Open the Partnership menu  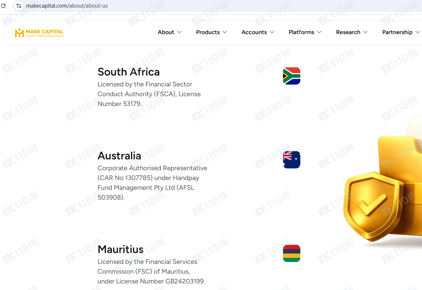[x=397, y=32]
